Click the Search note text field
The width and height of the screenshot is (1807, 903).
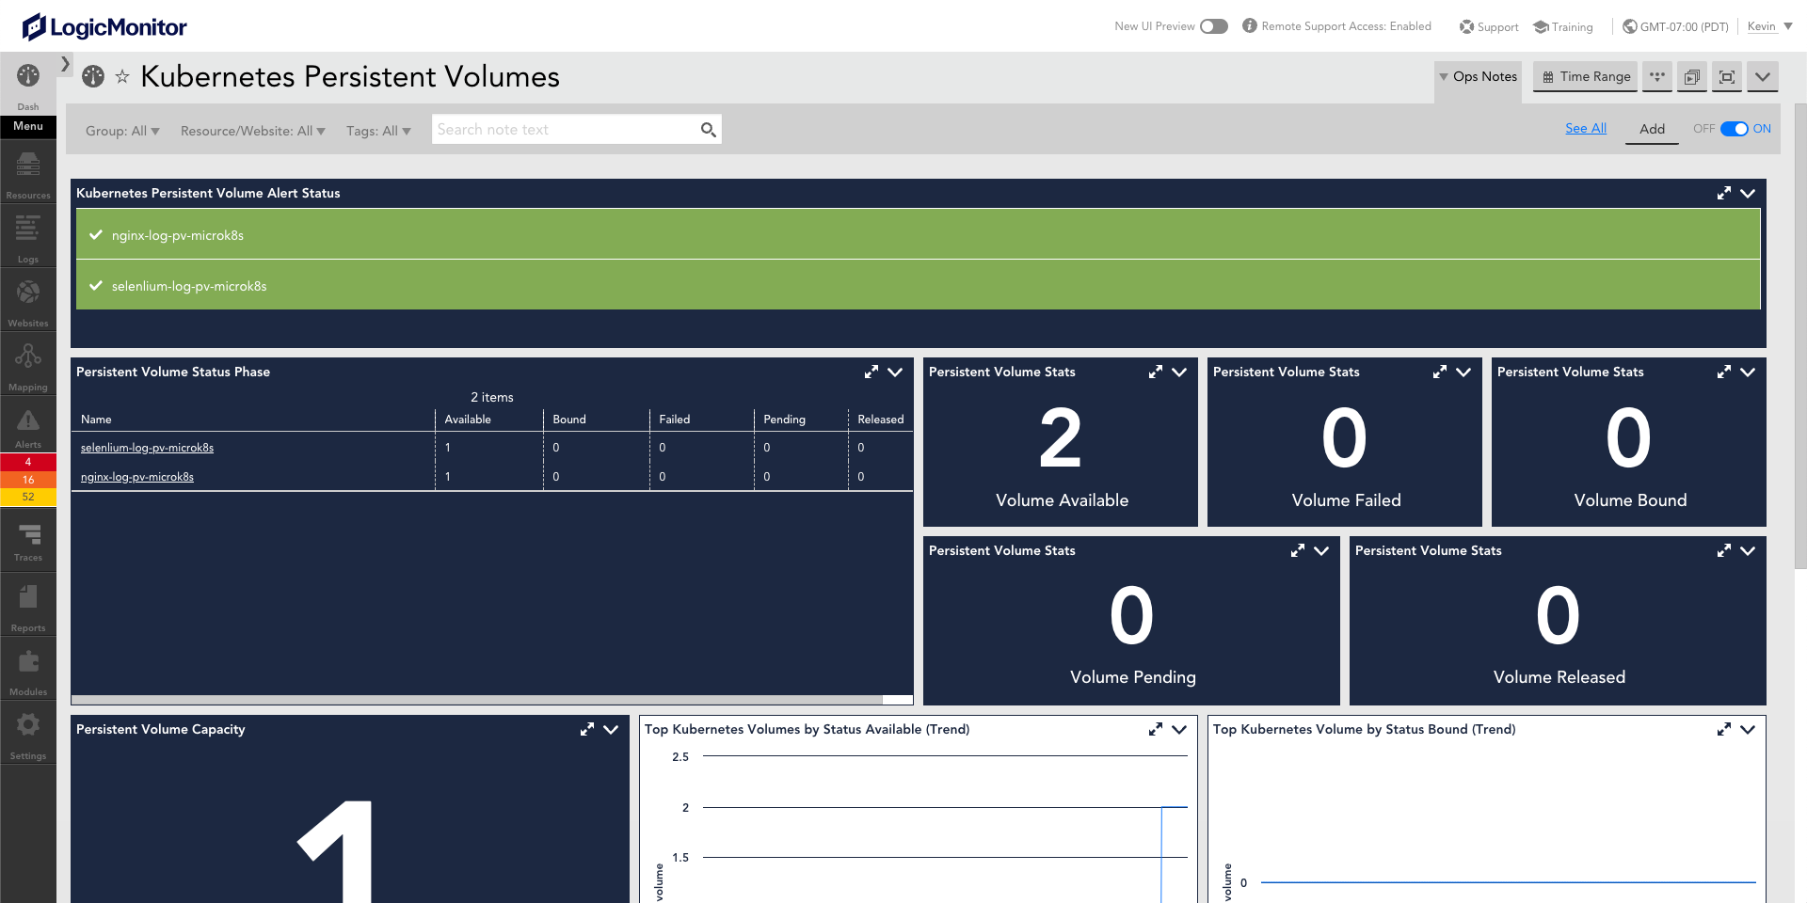(567, 130)
